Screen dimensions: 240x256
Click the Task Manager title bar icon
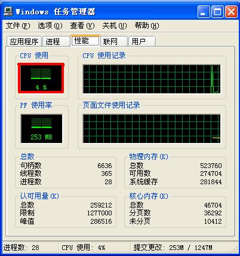point(8,12)
